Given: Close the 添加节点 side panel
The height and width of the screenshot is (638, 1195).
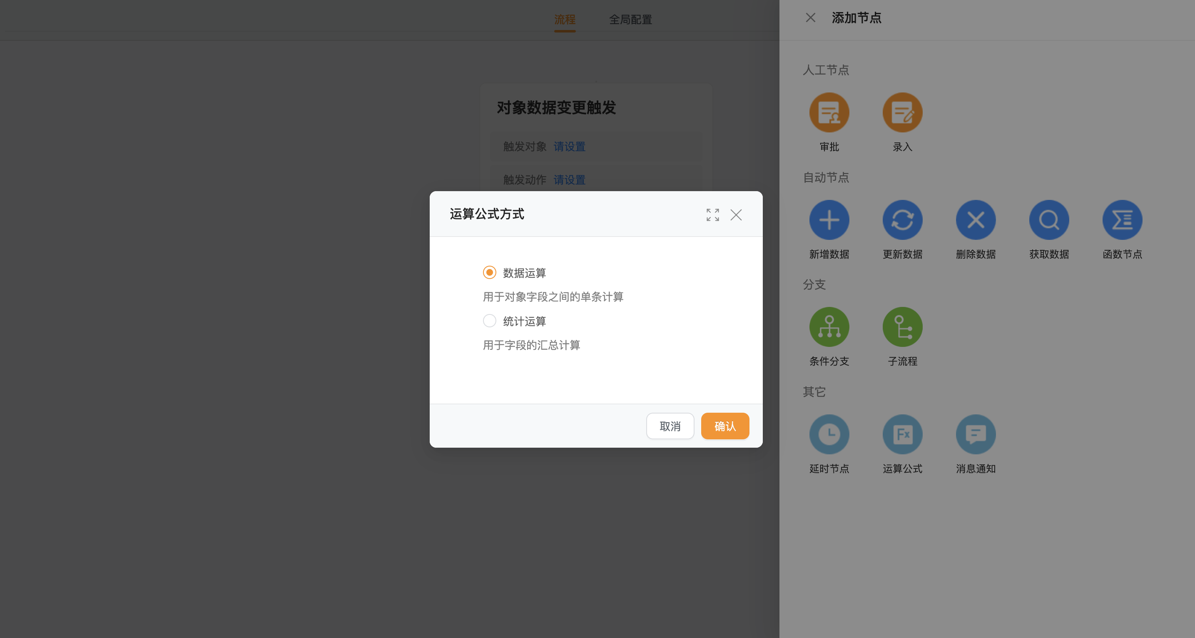Looking at the screenshot, I should 810,17.
